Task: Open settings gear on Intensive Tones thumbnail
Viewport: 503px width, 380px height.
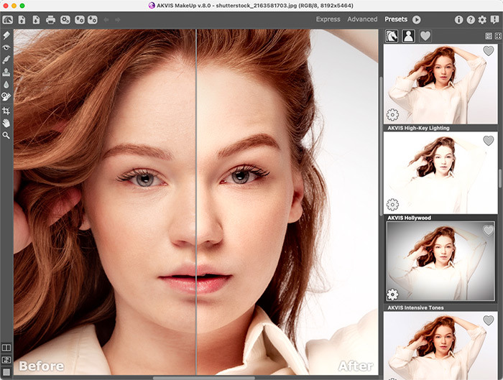Action: 392,294
